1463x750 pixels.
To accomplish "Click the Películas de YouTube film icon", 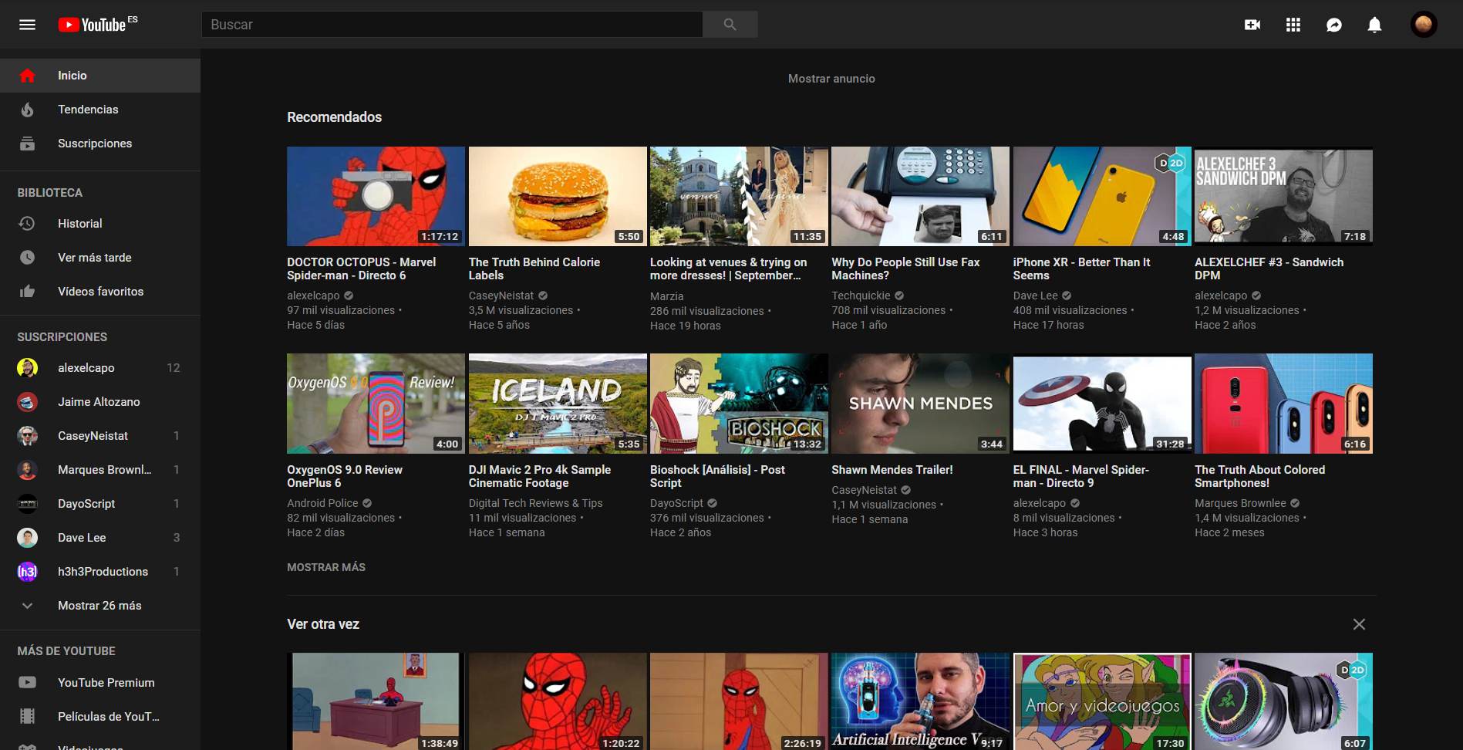I will pos(27,717).
